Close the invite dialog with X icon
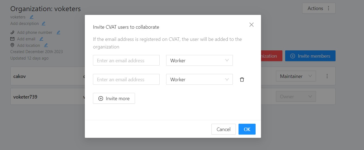The height and width of the screenshot is (150, 364). [x=251, y=25]
